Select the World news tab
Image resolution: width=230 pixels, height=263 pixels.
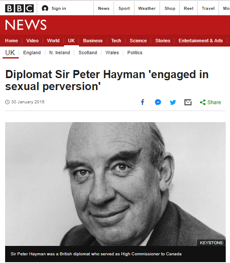click(53, 41)
